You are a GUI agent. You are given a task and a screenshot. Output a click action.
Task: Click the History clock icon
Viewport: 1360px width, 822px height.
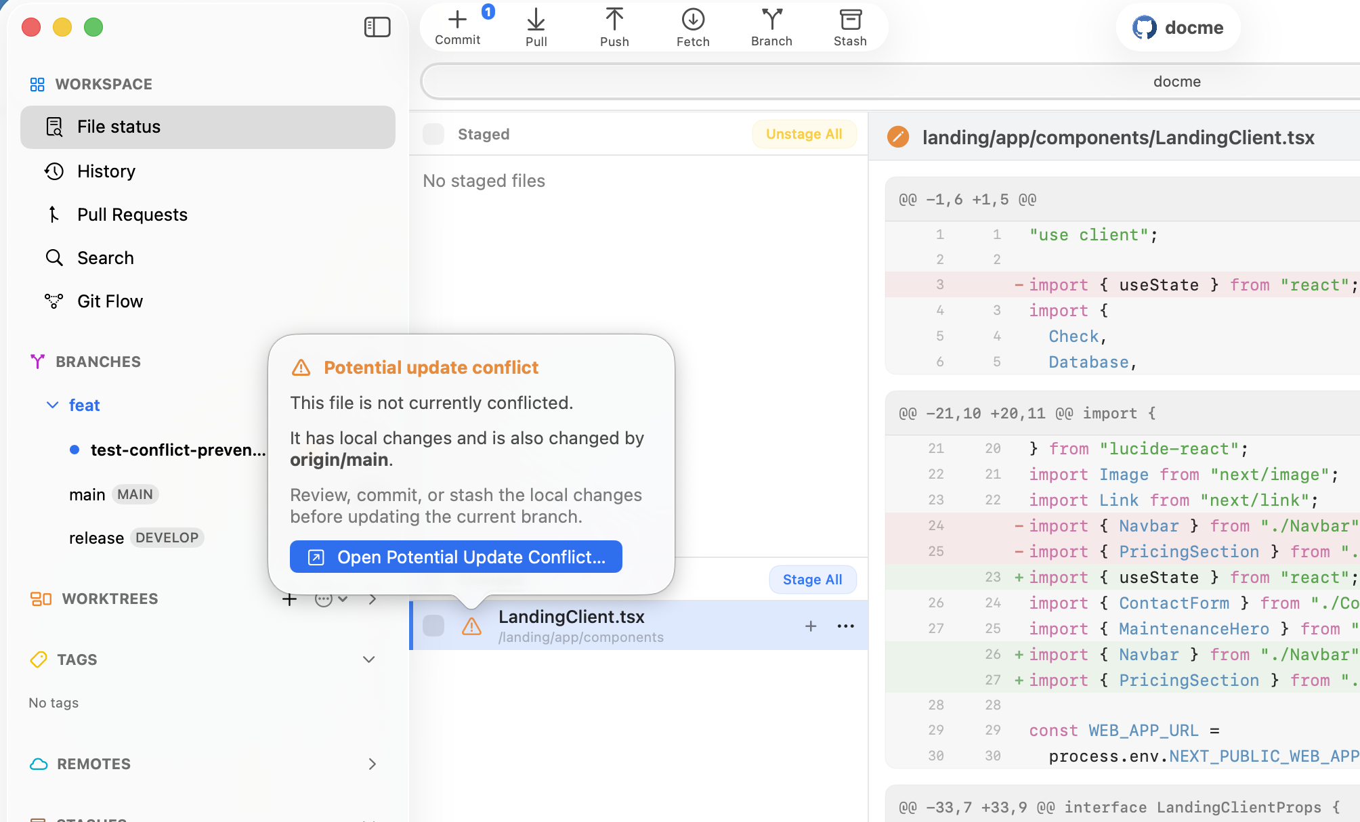(x=54, y=171)
